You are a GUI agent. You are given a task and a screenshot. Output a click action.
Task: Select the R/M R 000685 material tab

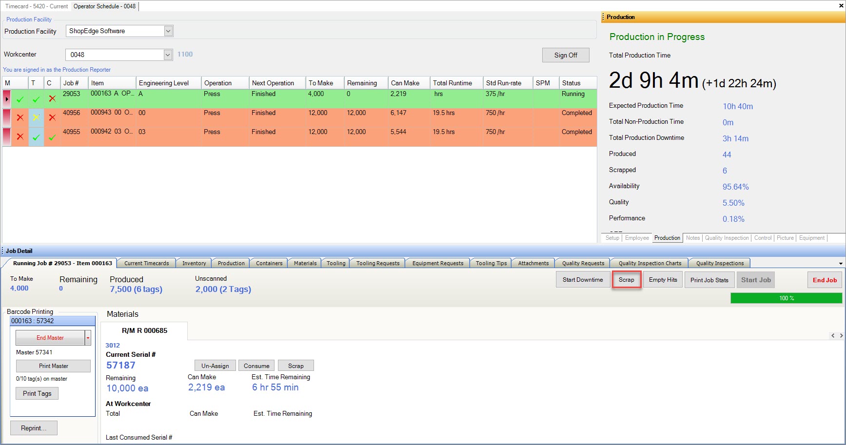(144, 330)
